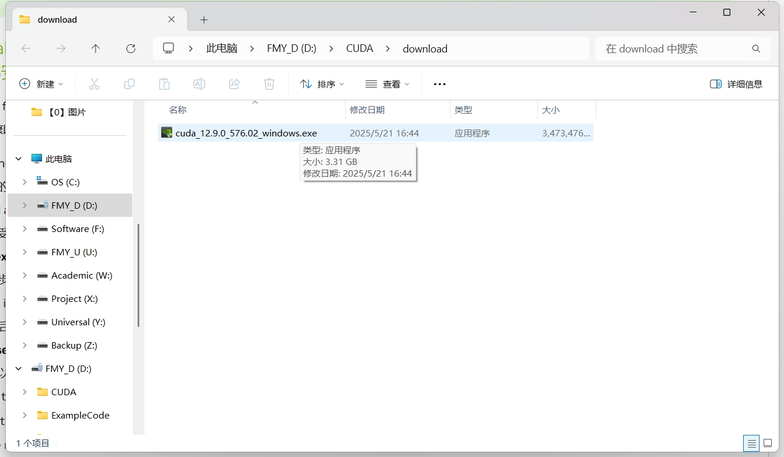This screenshot has width=784, height=457.
Task: Delete cuda_12.9.0_576.02_windows.exe
Action: click(x=269, y=83)
